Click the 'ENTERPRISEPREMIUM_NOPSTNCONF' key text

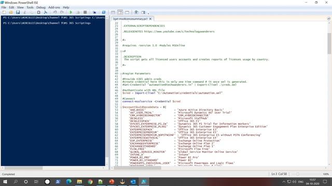(152, 135)
